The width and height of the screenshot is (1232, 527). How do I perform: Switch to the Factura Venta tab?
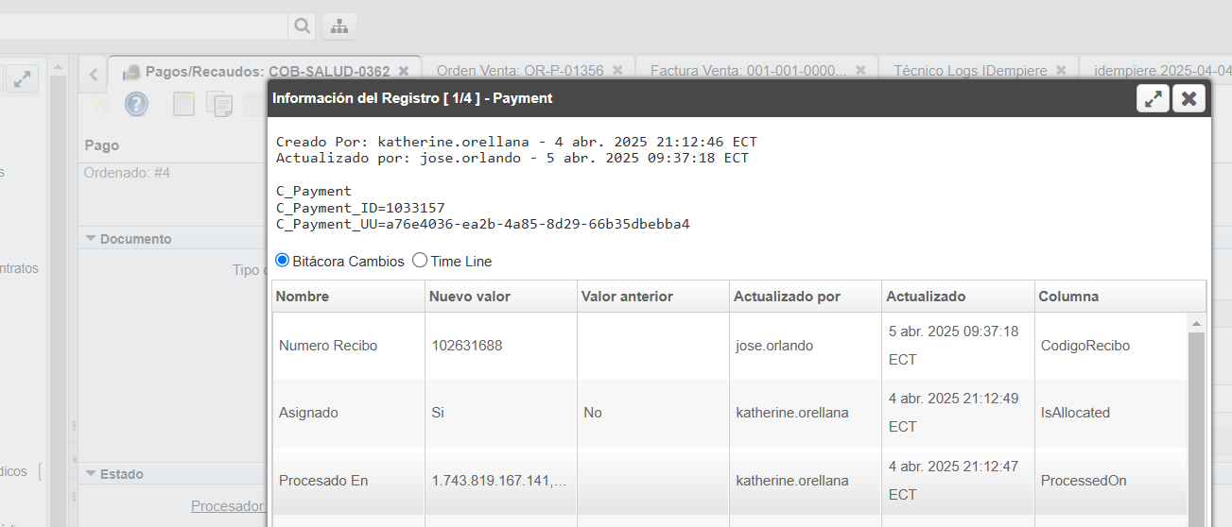(x=748, y=71)
